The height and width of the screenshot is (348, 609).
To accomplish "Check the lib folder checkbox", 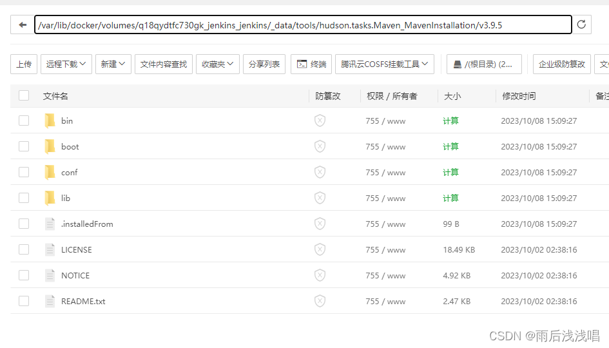I will pyautogui.click(x=24, y=198).
